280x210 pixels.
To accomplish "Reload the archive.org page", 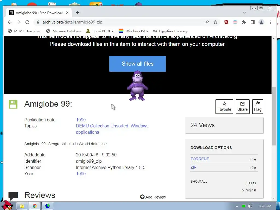I will coord(27,22).
